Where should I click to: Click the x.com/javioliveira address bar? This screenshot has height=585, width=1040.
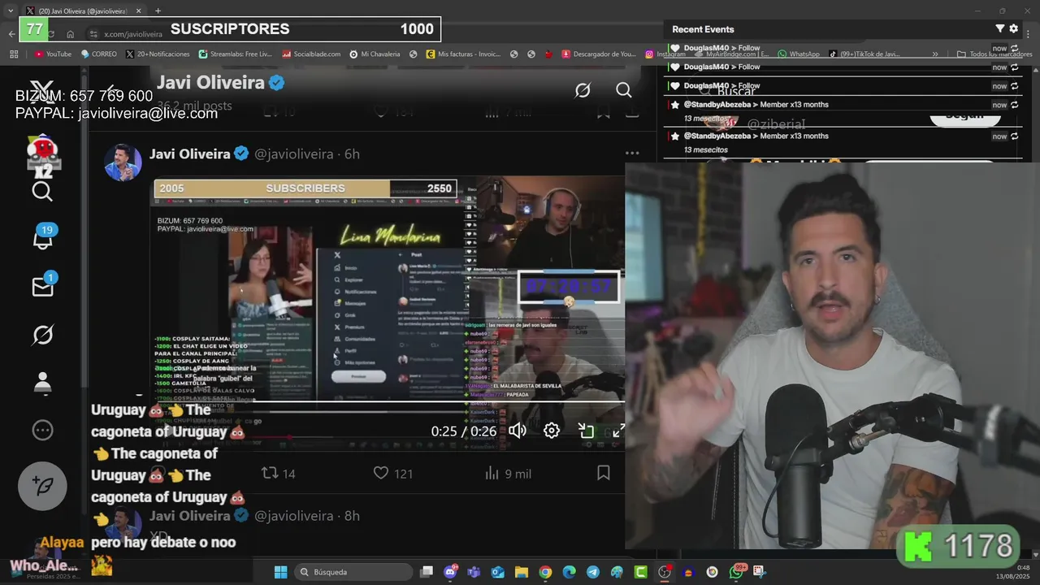pyautogui.click(x=134, y=34)
